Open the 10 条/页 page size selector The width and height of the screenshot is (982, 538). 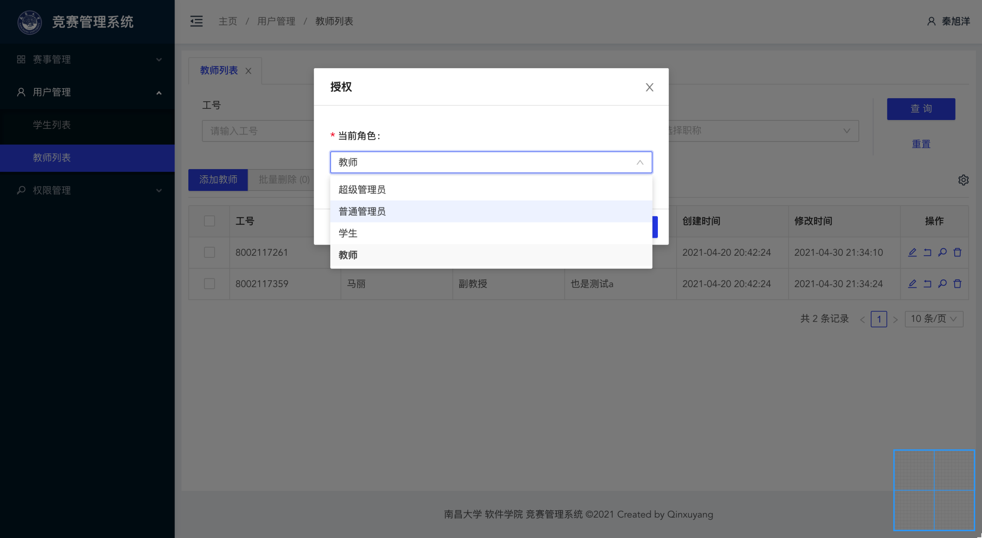934,319
